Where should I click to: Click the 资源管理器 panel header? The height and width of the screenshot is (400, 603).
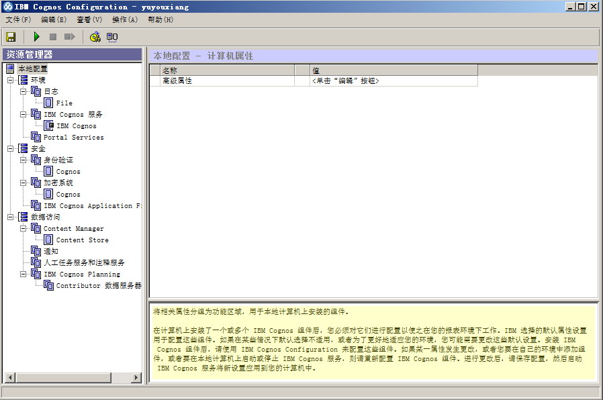pyautogui.click(x=73, y=54)
